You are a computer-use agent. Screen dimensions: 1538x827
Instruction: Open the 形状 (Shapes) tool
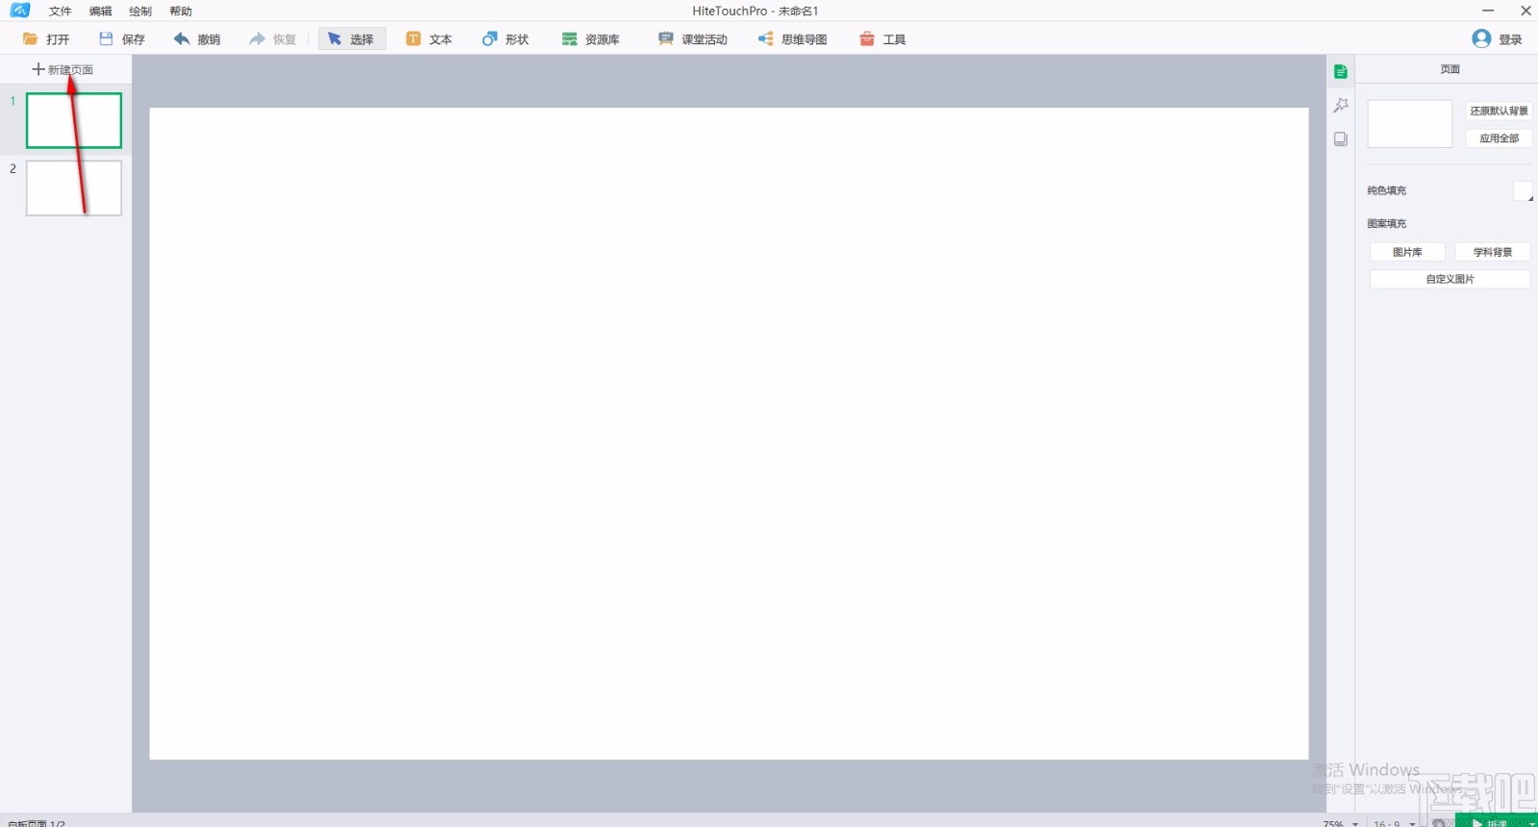point(506,39)
